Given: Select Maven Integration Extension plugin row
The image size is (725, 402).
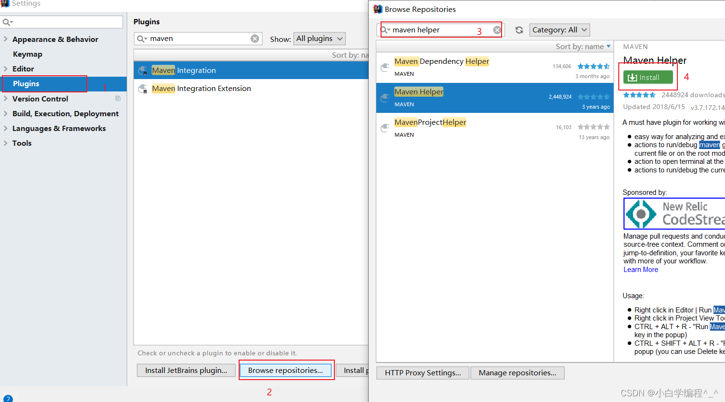Looking at the screenshot, I should coord(251,89).
